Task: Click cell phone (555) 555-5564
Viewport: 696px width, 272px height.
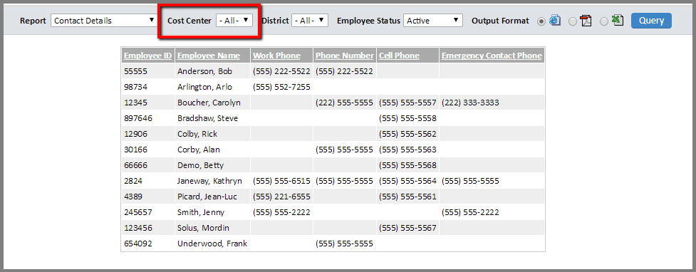Action: tap(407, 181)
